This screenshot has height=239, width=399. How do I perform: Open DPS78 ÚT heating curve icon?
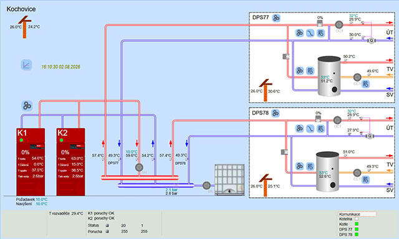click(310, 128)
